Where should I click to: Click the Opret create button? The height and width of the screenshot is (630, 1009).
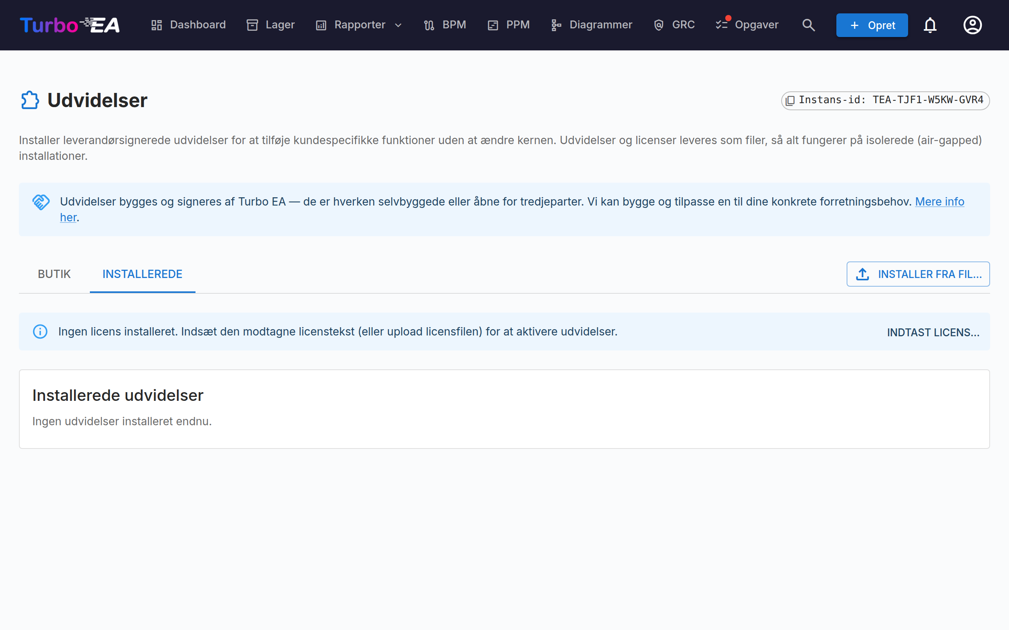point(872,25)
